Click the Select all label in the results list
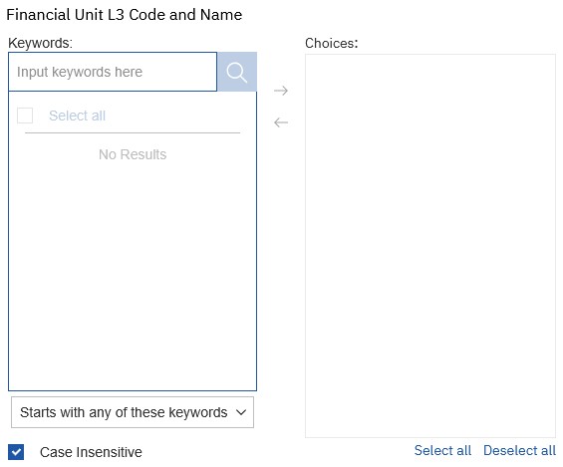Viewport: 563px width, 467px height. [x=77, y=116]
